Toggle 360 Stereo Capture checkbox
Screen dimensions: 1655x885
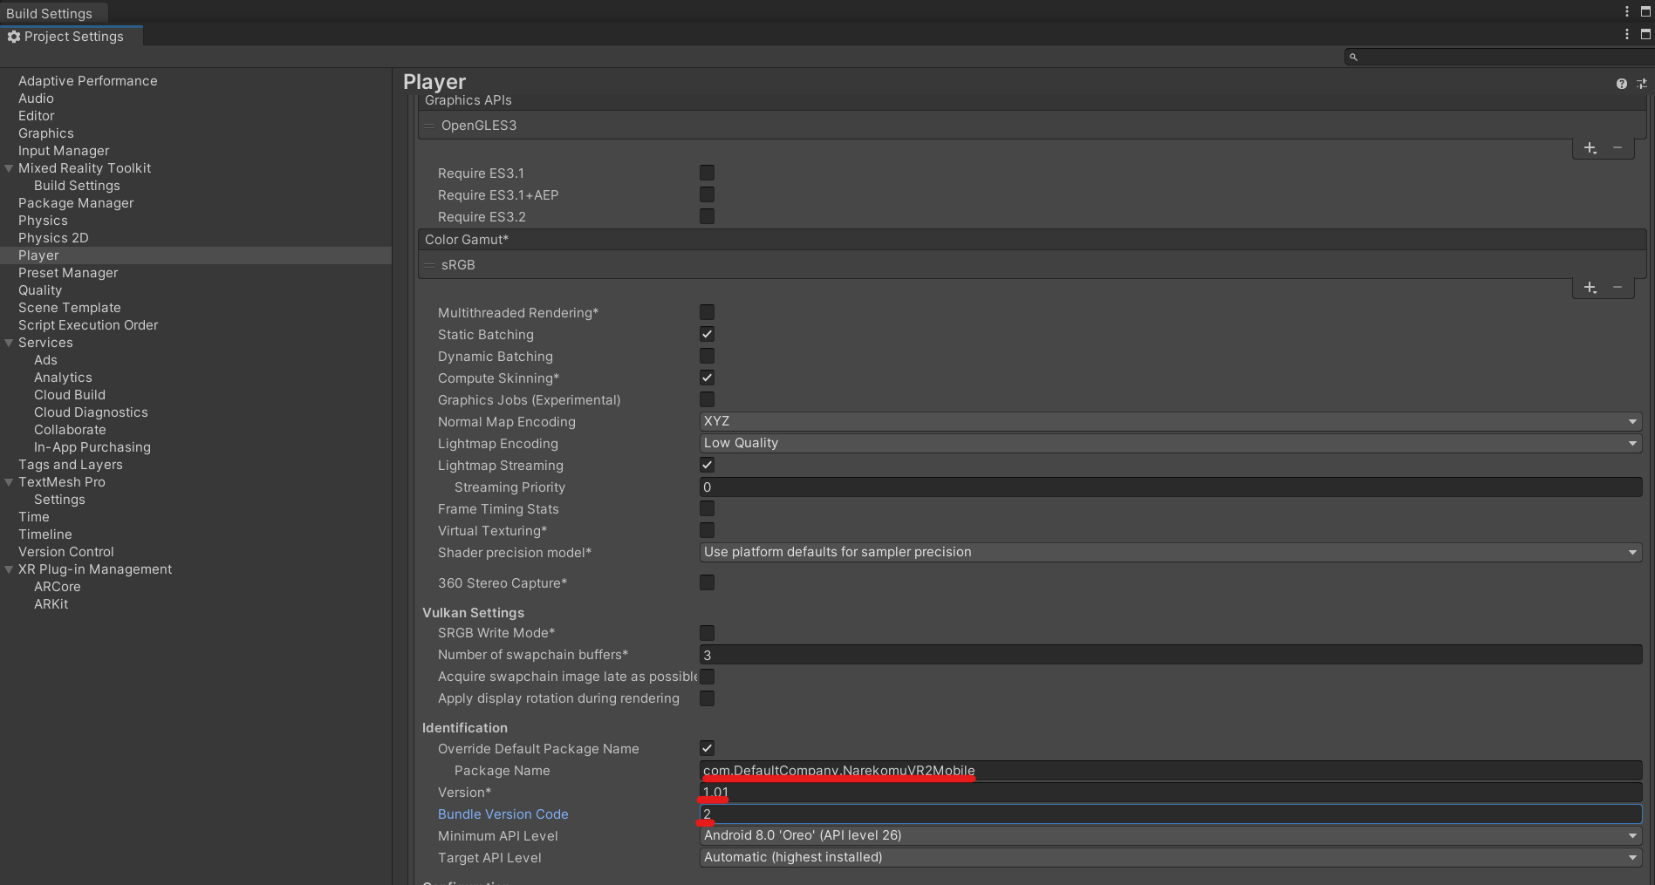point(707,582)
